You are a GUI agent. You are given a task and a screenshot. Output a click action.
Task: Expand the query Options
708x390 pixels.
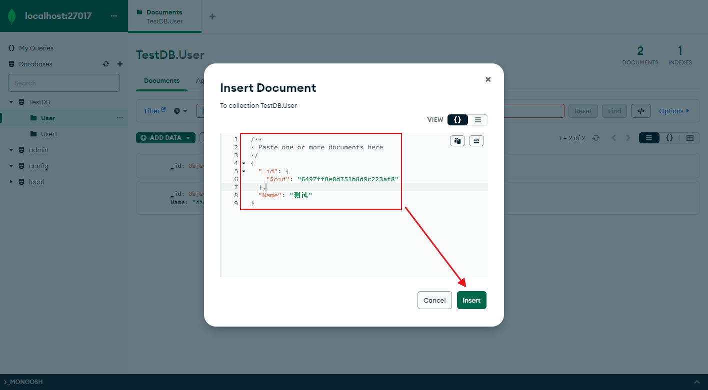[x=674, y=111]
